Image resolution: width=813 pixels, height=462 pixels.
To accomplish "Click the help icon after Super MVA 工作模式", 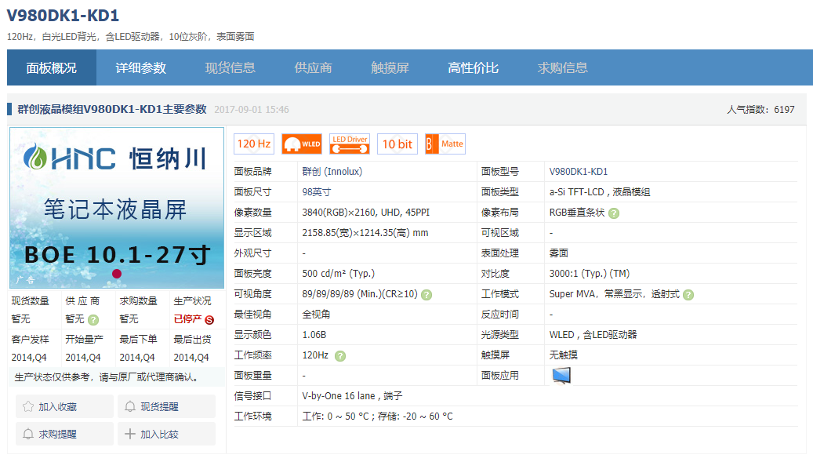I will (x=688, y=293).
